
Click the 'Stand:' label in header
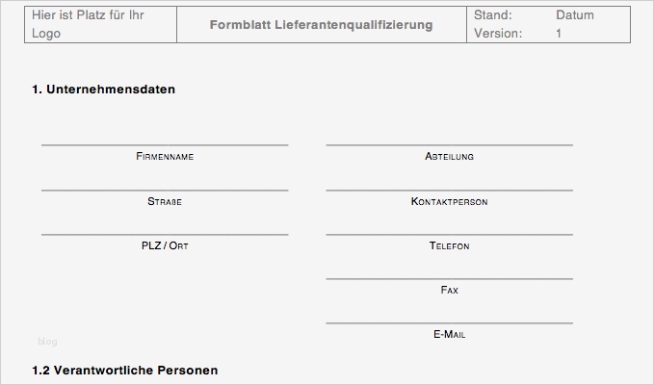point(493,15)
